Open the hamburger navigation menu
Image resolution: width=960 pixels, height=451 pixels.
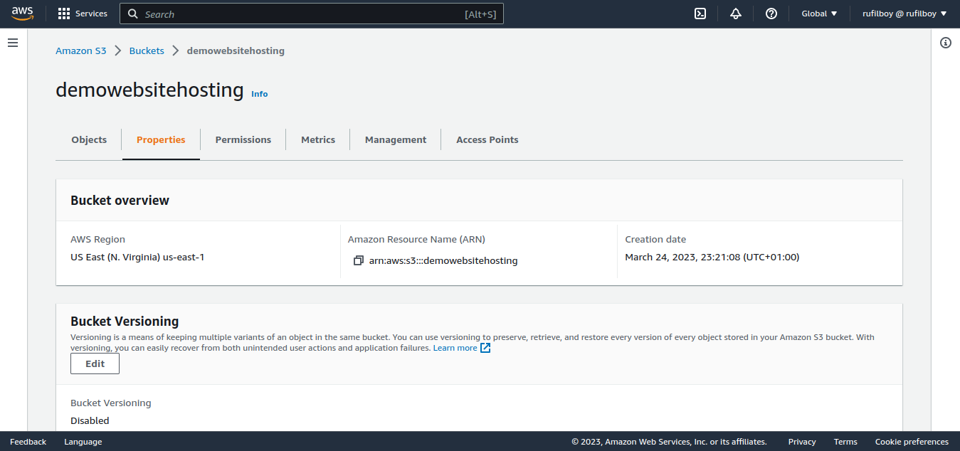(x=13, y=43)
